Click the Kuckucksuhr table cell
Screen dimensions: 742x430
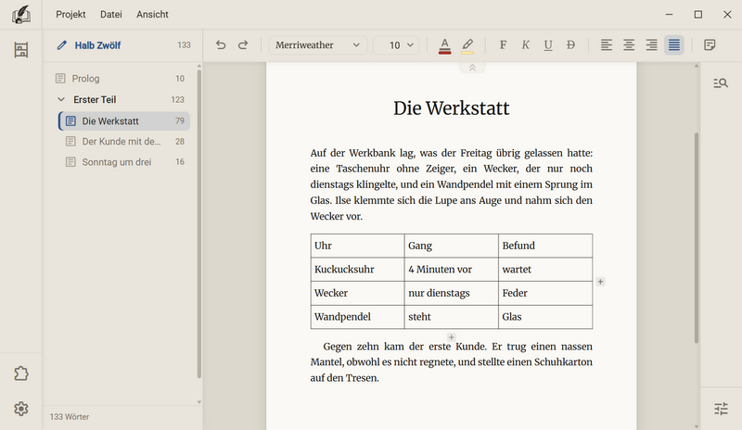[x=357, y=269]
